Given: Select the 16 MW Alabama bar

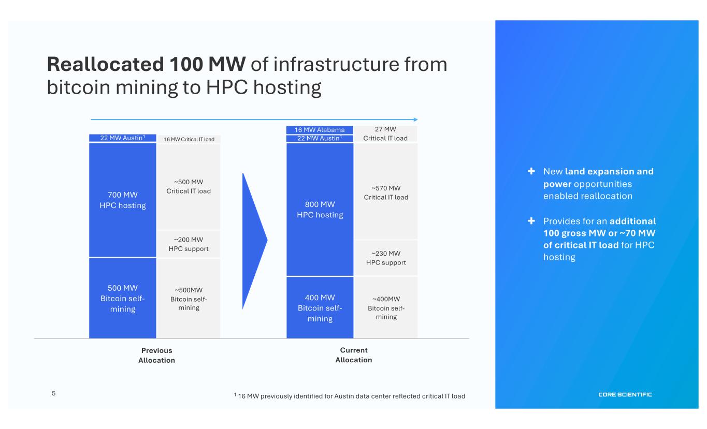Looking at the screenshot, I should [x=320, y=130].
